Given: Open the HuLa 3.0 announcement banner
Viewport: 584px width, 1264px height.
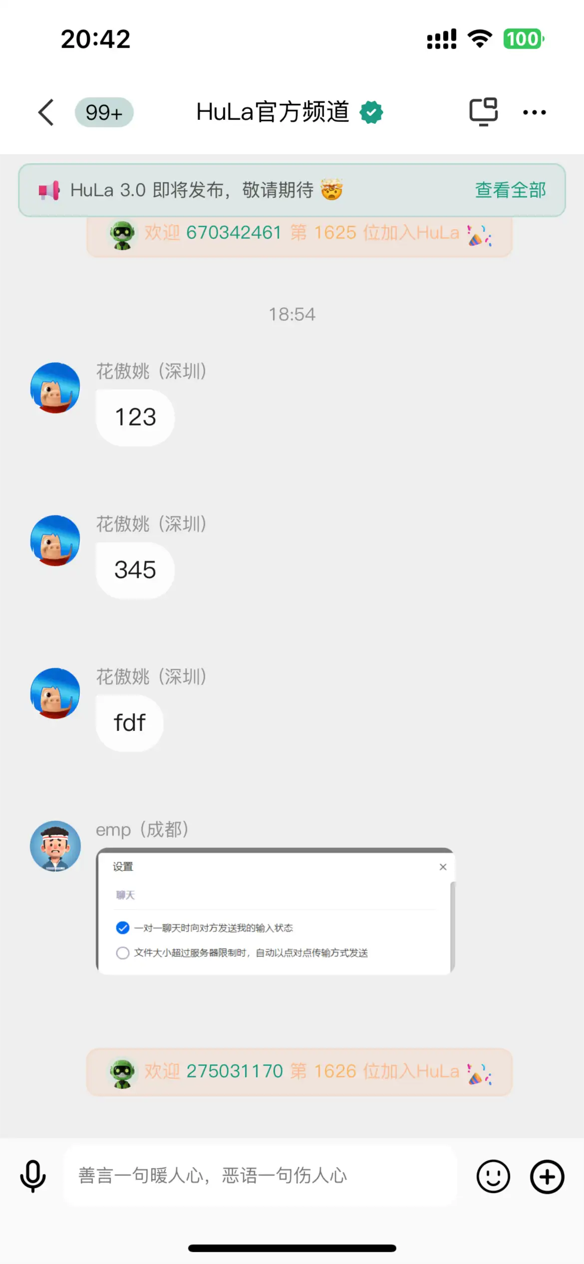Looking at the screenshot, I should pos(292,190).
